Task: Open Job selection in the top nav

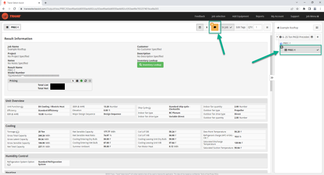Action: (218, 16)
